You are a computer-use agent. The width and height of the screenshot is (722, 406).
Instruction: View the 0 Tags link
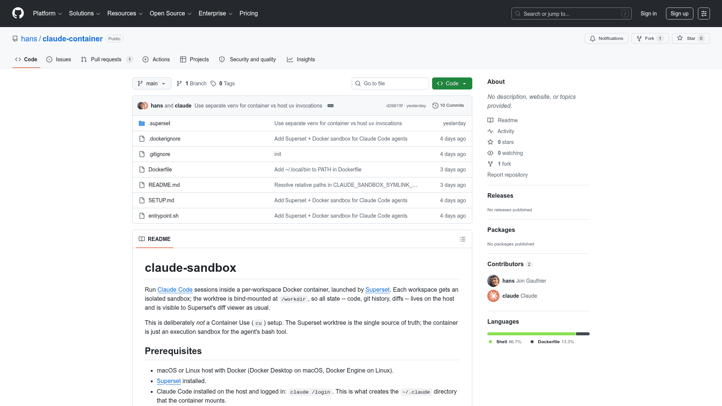(223, 83)
